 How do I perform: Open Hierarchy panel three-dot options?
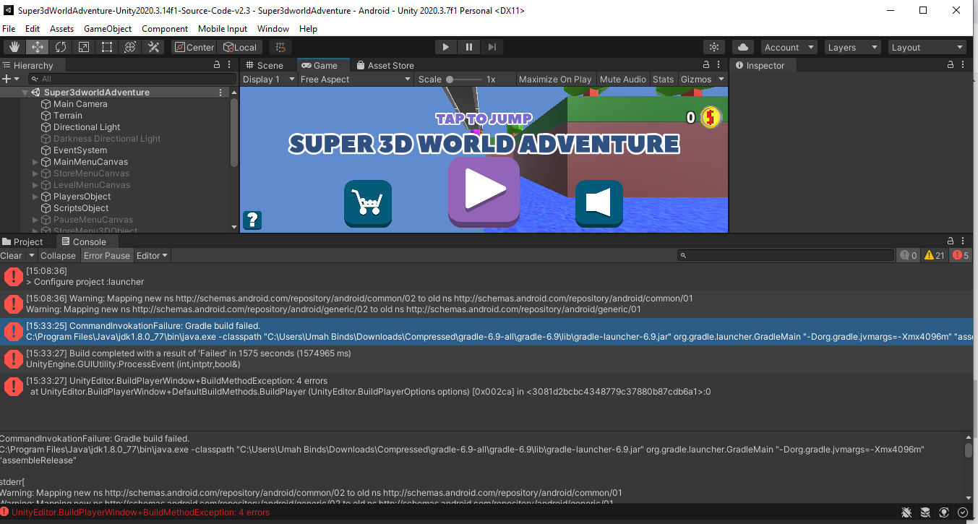pyautogui.click(x=229, y=65)
